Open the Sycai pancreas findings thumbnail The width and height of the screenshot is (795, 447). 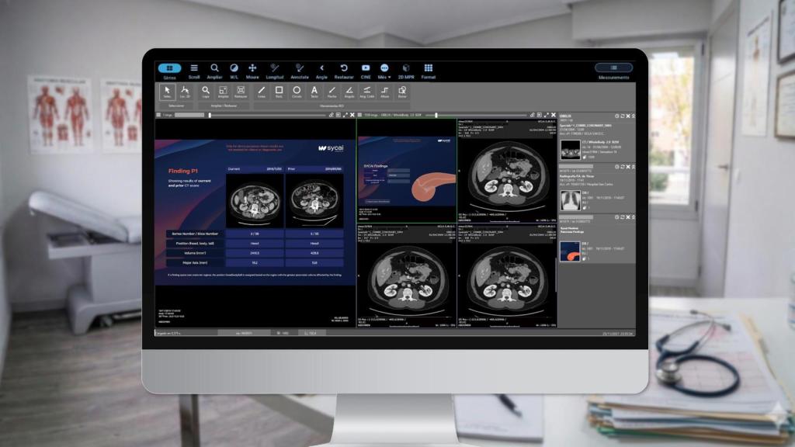570,251
